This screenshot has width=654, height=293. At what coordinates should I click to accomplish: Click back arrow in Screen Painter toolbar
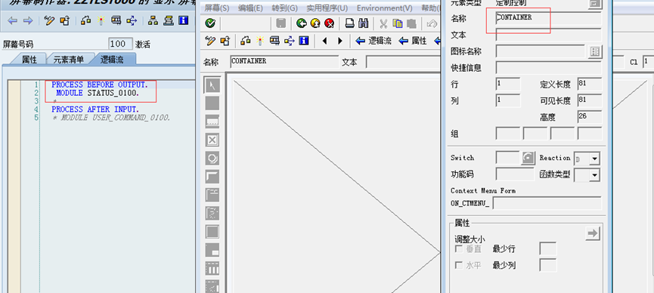point(13,21)
